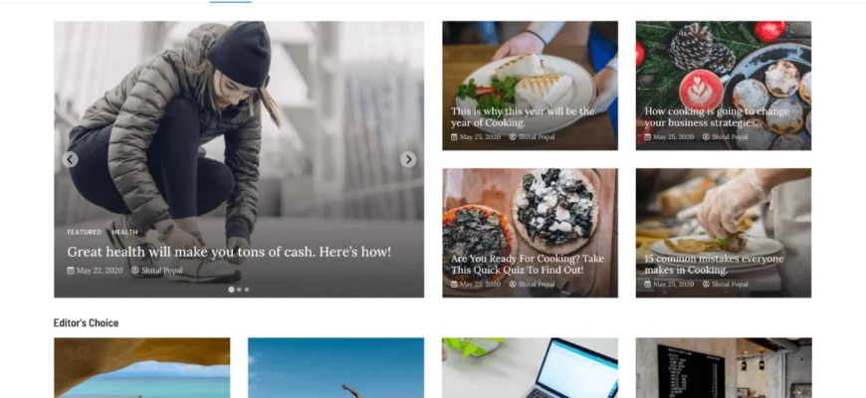Open 'Are You Ready For Cooking?' quiz article
866x398 pixels.
point(528,265)
